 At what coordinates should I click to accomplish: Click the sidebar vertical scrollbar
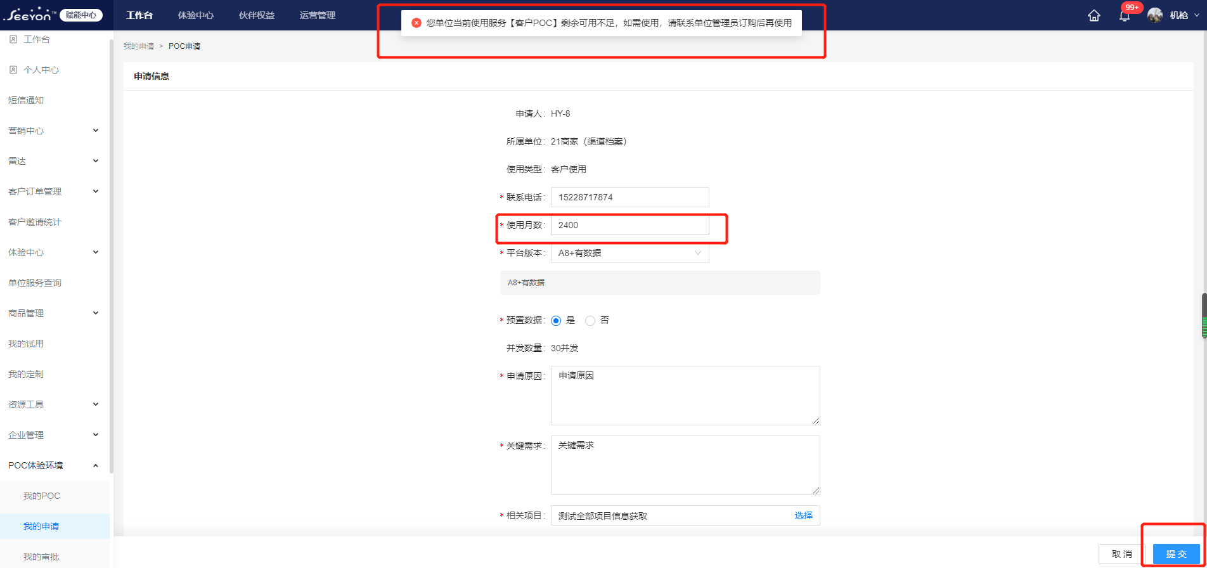tap(112, 257)
